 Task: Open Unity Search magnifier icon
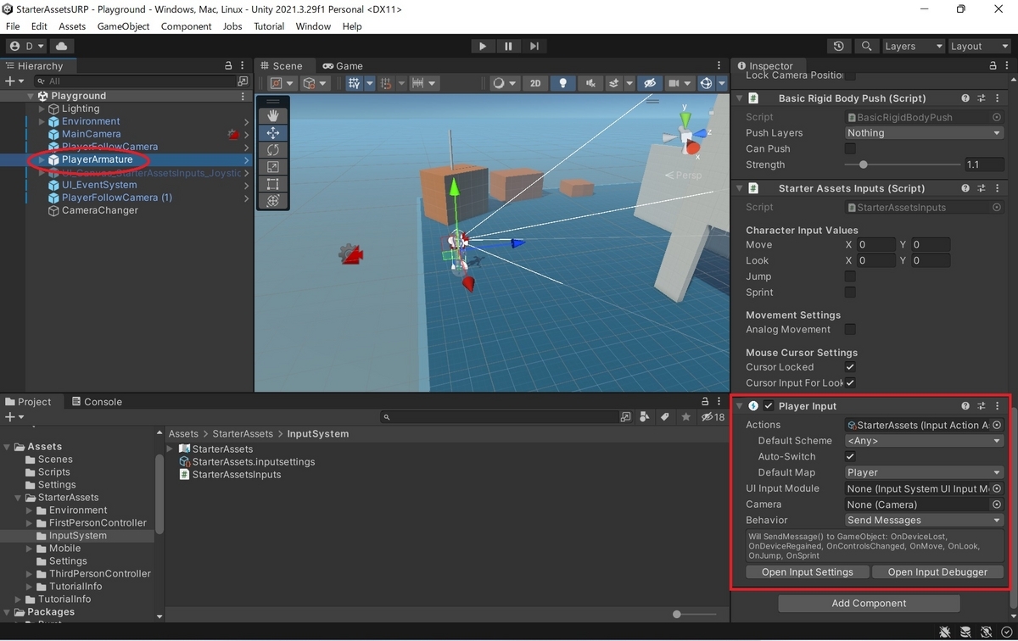click(x=866, y=46)
